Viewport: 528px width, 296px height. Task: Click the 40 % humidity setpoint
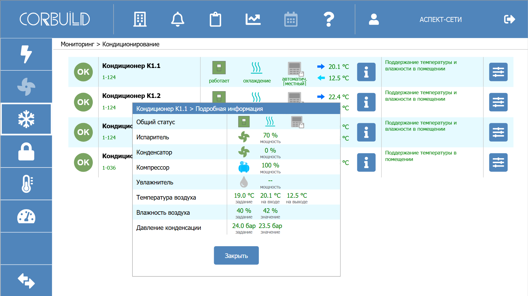(x=244, y=211)
